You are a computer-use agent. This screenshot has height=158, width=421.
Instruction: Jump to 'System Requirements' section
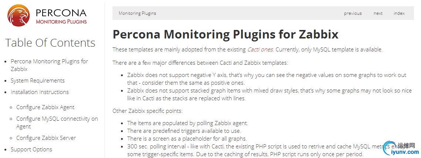[x=37, y=81]
